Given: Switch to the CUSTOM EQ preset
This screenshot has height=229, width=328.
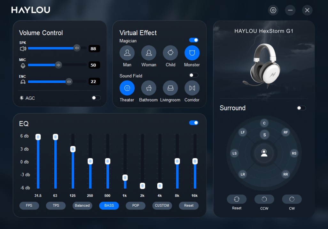Looking at the screenshot, I should (162, 206).
